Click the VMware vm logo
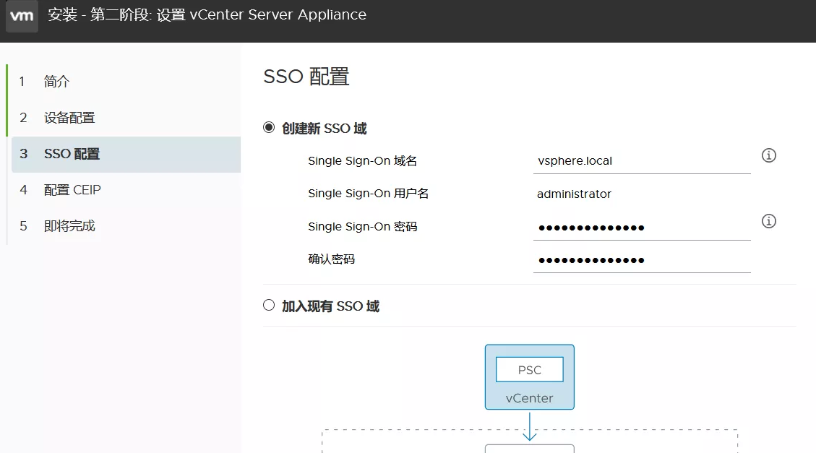The height and width of the screenshot is (453, 816). click(x=22, y=16)
